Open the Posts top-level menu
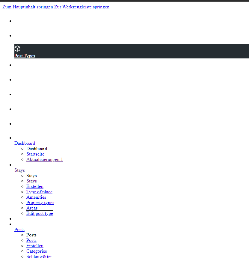The width and height of the screenshot is (249, 258). click(19, 229)
